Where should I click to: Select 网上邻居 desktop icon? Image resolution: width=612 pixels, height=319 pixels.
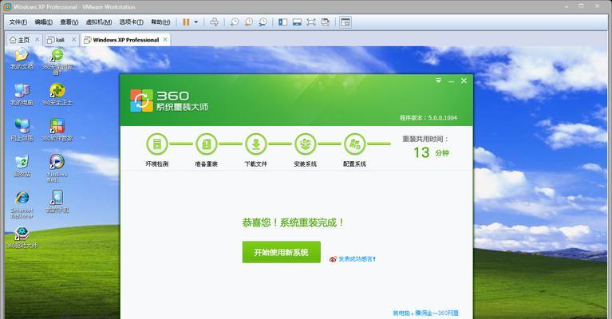[22, 130]
